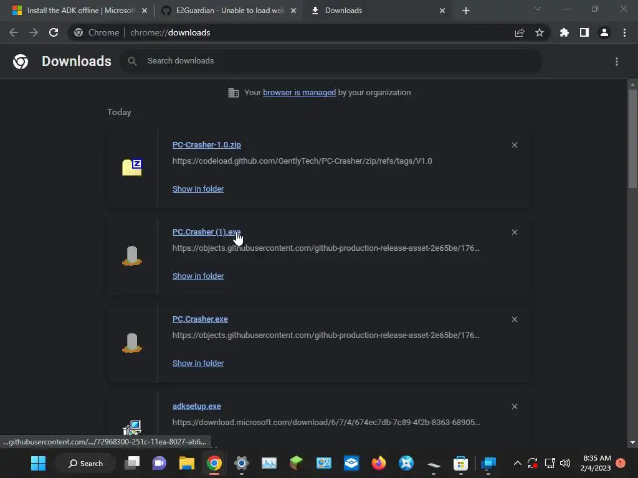Open Chrome extensions puzzle icon
638x478 pixels.
(564, 32)
